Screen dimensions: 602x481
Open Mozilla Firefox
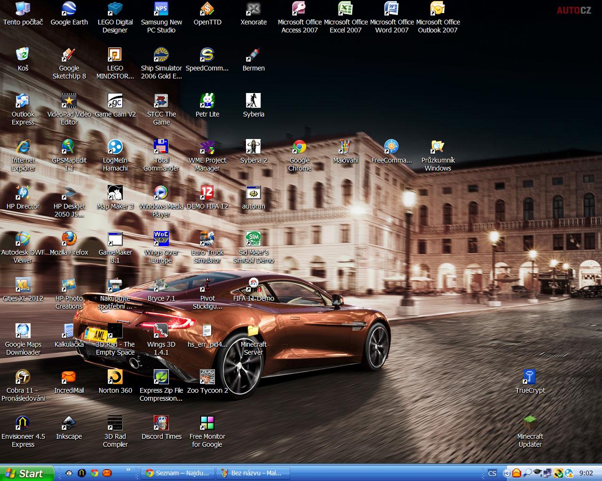click(x=69, y=239)
